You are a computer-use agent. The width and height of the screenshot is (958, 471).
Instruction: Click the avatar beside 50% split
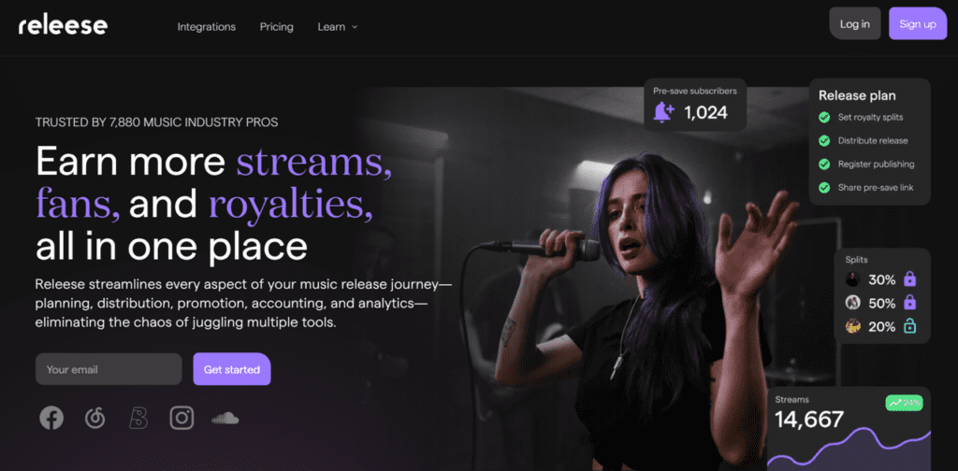pos(853,303)
